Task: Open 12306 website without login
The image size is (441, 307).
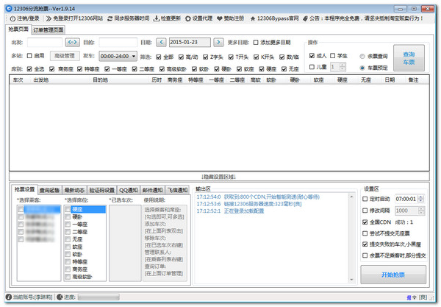Action: click(74, 18)
